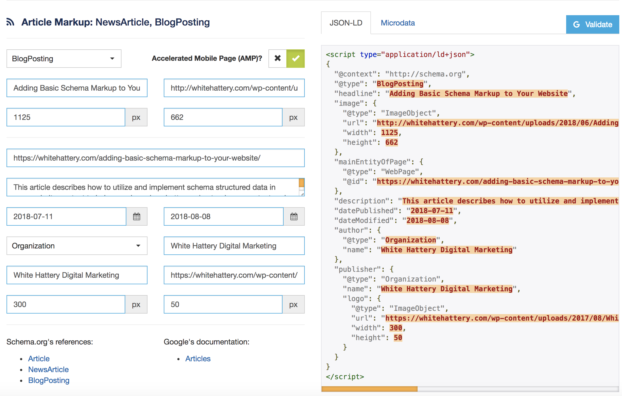Click the logo height field 50
The width and height of the screenshot is (622, 396).
[x=223, y=304]
